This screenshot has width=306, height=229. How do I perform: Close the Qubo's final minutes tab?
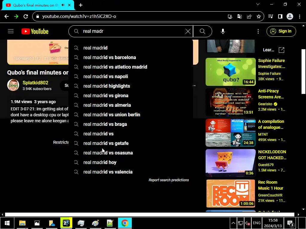click(69, 5)
